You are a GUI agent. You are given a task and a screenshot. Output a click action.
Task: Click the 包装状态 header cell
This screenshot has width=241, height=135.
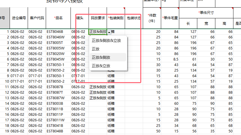(134, 18)
